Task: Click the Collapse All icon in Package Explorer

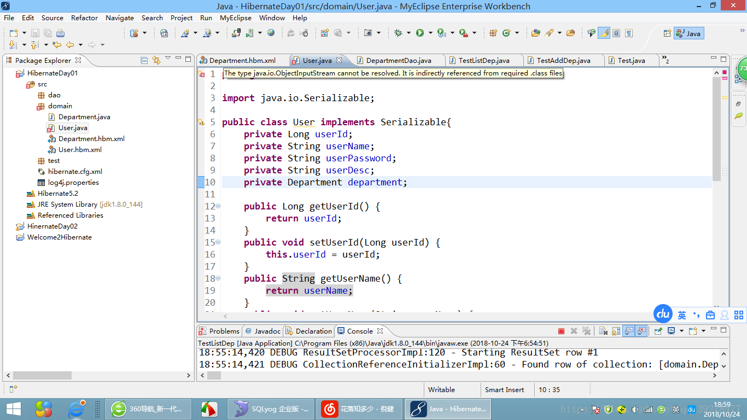Action: (144, 60)
